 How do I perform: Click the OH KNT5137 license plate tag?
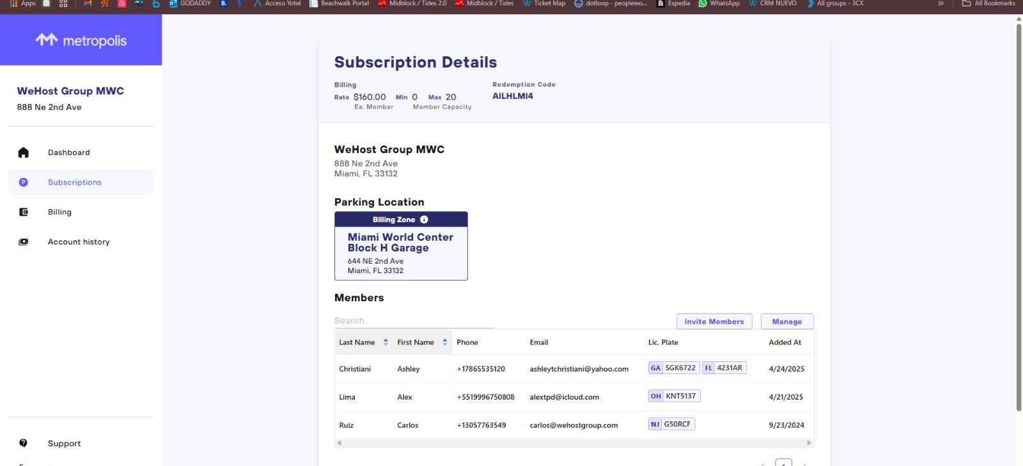(x=675, y=396)
